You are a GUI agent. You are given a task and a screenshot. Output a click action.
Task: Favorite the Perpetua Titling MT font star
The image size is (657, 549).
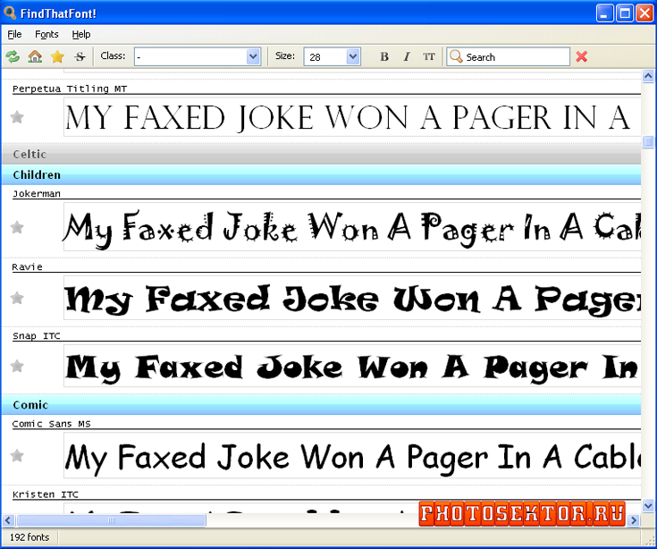pyautogui.click(x=17, y=117)
